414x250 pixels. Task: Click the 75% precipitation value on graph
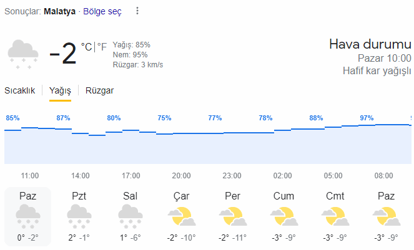[x=164, y=118]
